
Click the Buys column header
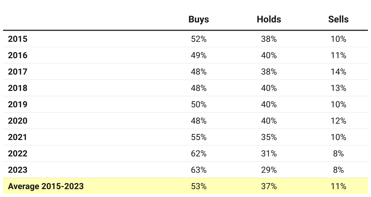coord(199,19)
